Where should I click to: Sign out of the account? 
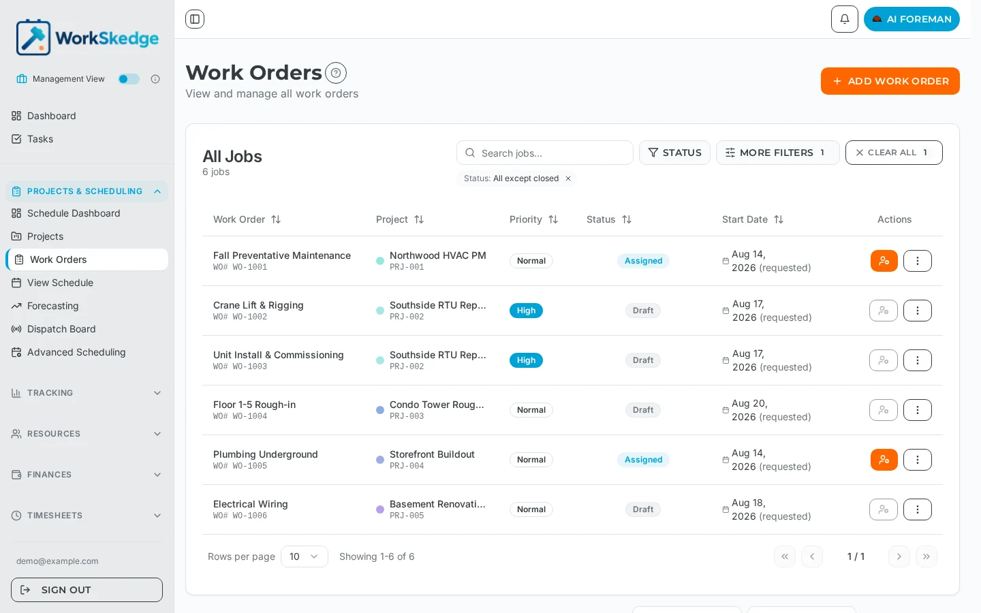click(87, 590)
